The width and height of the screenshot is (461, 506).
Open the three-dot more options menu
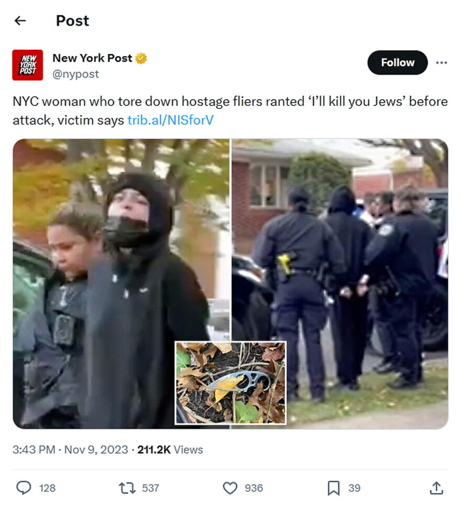pos(441,63)
